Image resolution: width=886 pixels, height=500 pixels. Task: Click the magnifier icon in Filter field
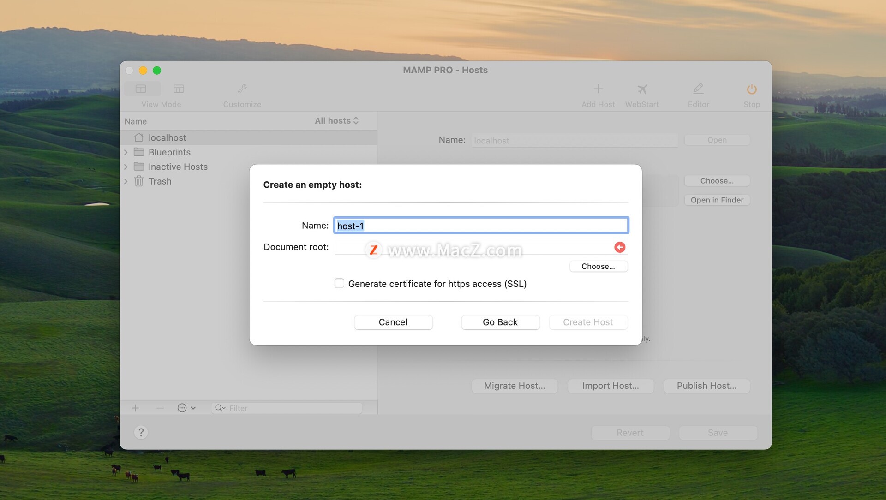coord(220,408)
